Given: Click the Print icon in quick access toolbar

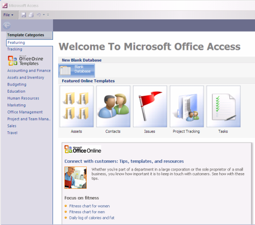Looking at the screenshot, I should coord(31,15).
